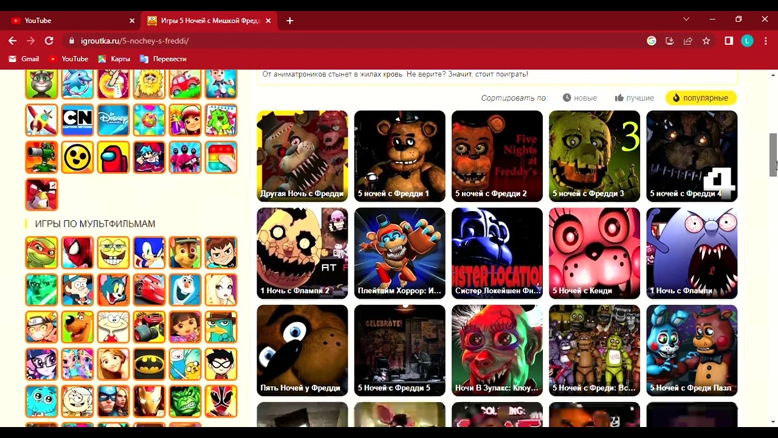Open 1 Ночь с Флампи 2 game
This screenshot has height=438, width=778.
(x=302, y=253)
